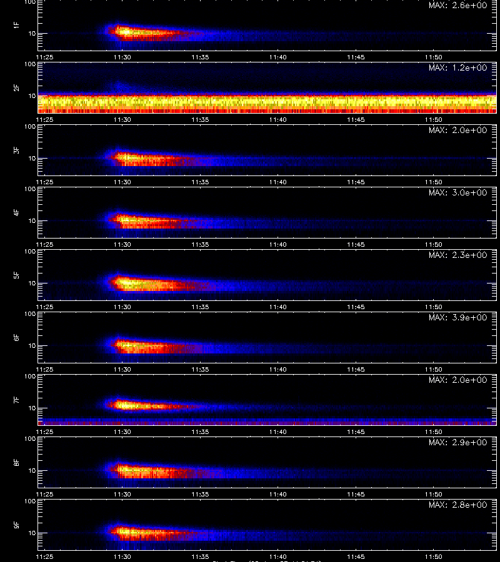
Task: Click the 5F panel axis title
Action: click(16, 275)
